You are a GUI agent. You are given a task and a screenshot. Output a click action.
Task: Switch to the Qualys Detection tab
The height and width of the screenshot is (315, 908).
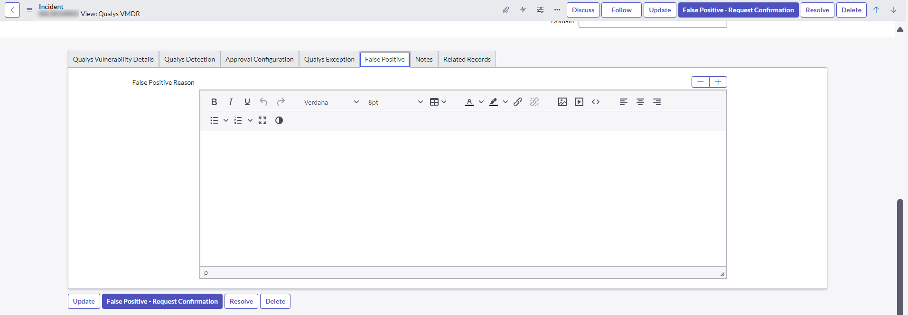[189, 59]
